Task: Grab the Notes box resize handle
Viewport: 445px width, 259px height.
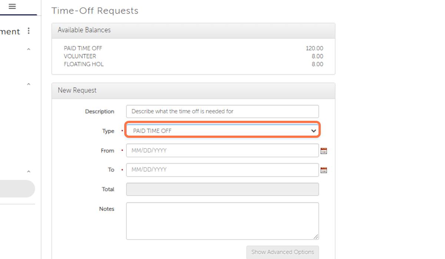Action: [x=316, y=237]
